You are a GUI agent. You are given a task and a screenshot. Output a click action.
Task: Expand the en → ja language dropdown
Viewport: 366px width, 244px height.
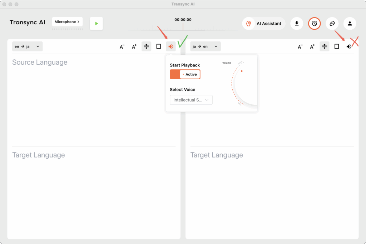tap(27, 46)
